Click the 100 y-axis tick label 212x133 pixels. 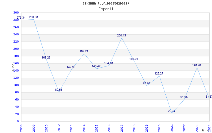coord(16,85)
